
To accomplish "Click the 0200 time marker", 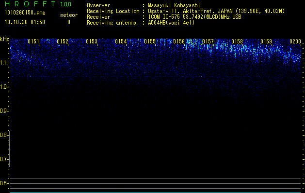I will (x=295, y=41).
